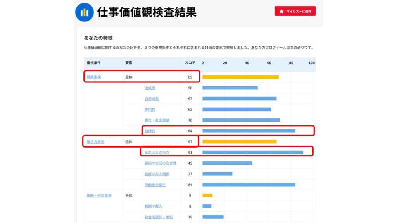This screenshot has height=223, width=397.
Task: Click the blue bar chart logo icon
Action: click(x=84, y=12)
